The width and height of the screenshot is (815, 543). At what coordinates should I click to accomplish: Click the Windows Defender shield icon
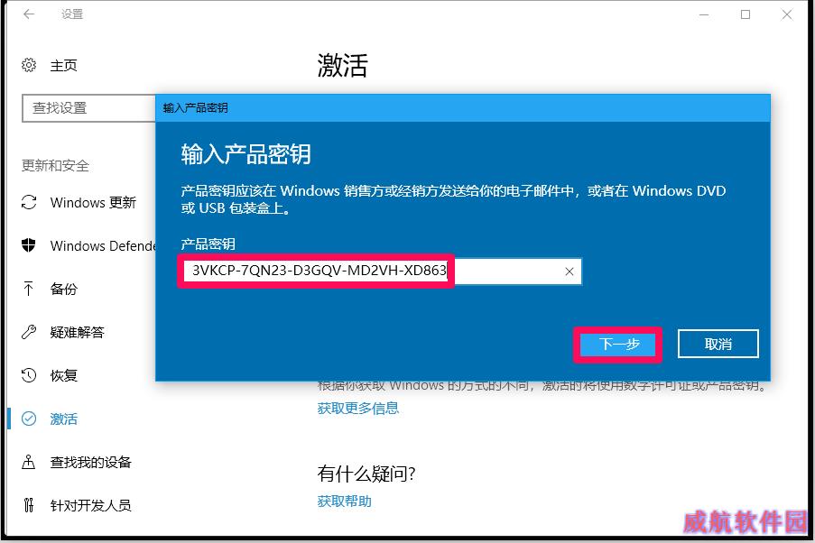(29, 245)
